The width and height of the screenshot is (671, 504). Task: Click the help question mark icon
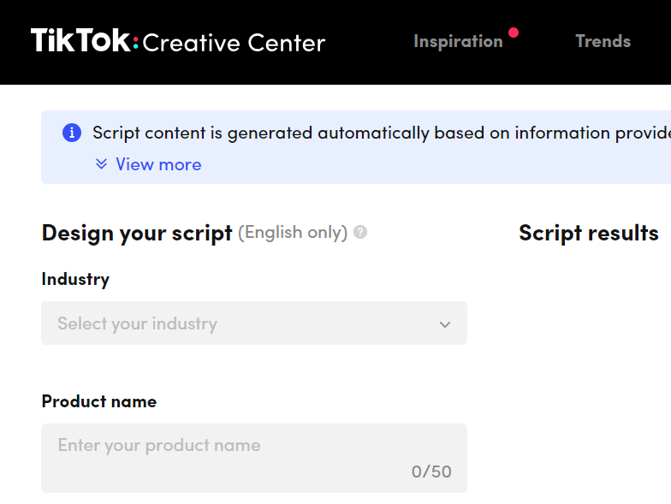pyautogui.click(x=360, y=233)
